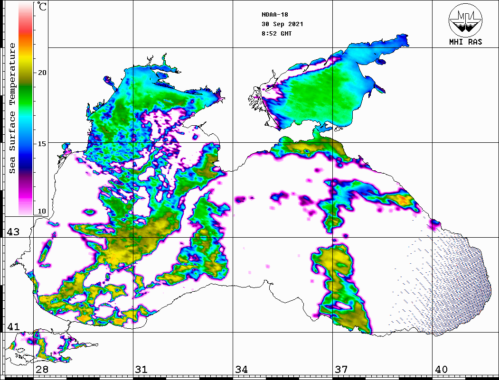The height and width of the screenshot is (380, 499).
Task: Click latitude label '43'
Action: pos(13,232)
